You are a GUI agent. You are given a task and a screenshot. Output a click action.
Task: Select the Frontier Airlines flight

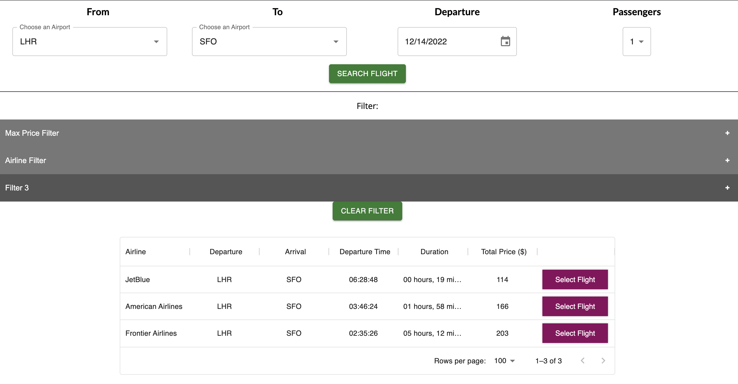(x=575, y=333)
